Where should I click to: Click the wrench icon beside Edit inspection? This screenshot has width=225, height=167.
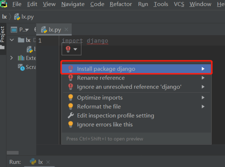point(71,116)
